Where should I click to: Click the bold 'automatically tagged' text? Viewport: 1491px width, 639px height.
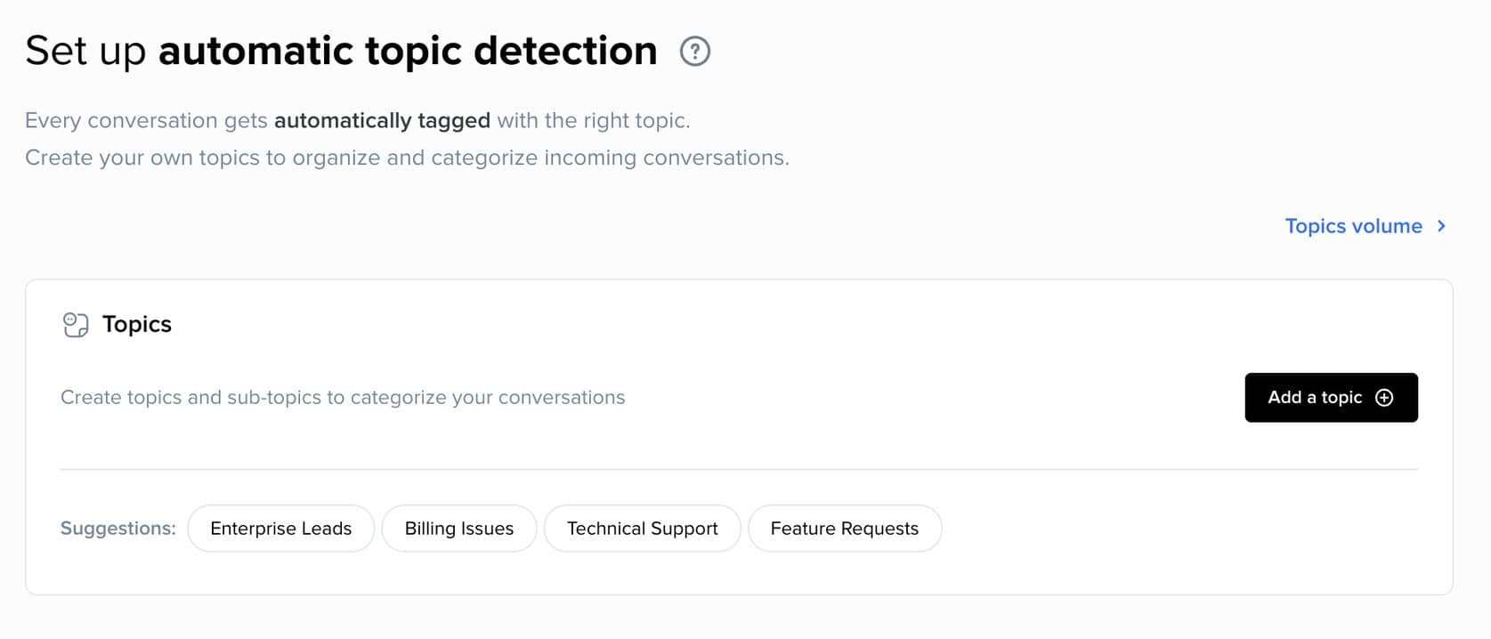pos(382,121)
